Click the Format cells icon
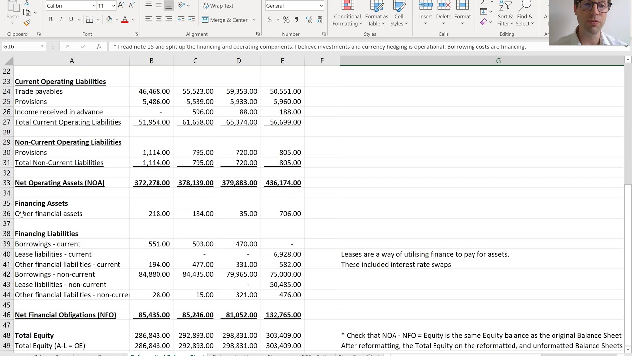The height and width of the screenshot is (356, 632). point(462,6)
